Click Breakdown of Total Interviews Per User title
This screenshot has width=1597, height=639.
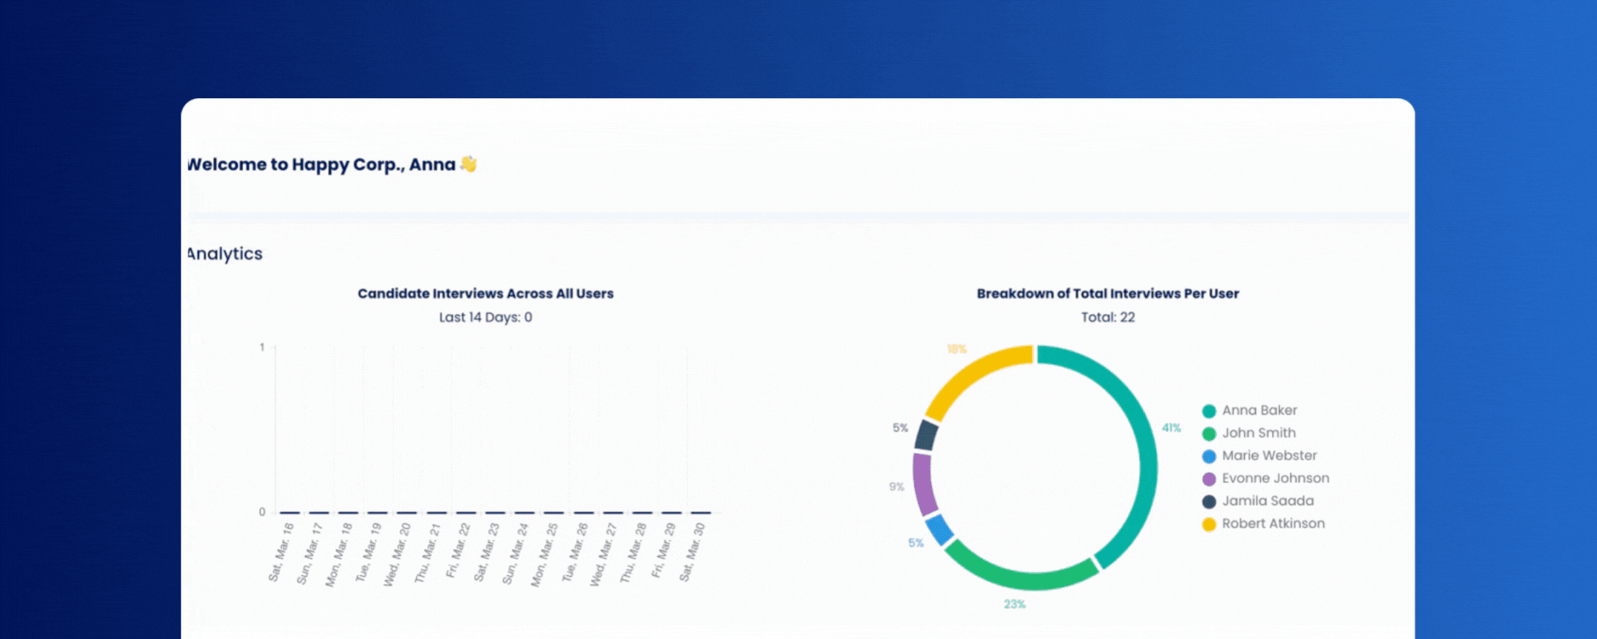point(1108,293)
